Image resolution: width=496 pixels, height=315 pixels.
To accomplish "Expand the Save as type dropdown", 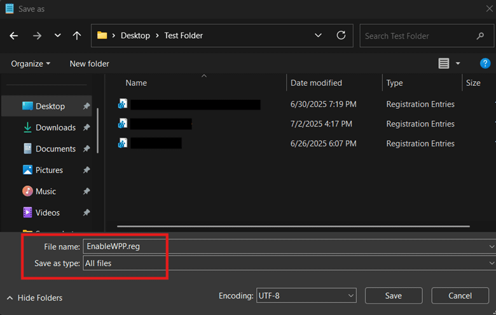I will (491, 263).
